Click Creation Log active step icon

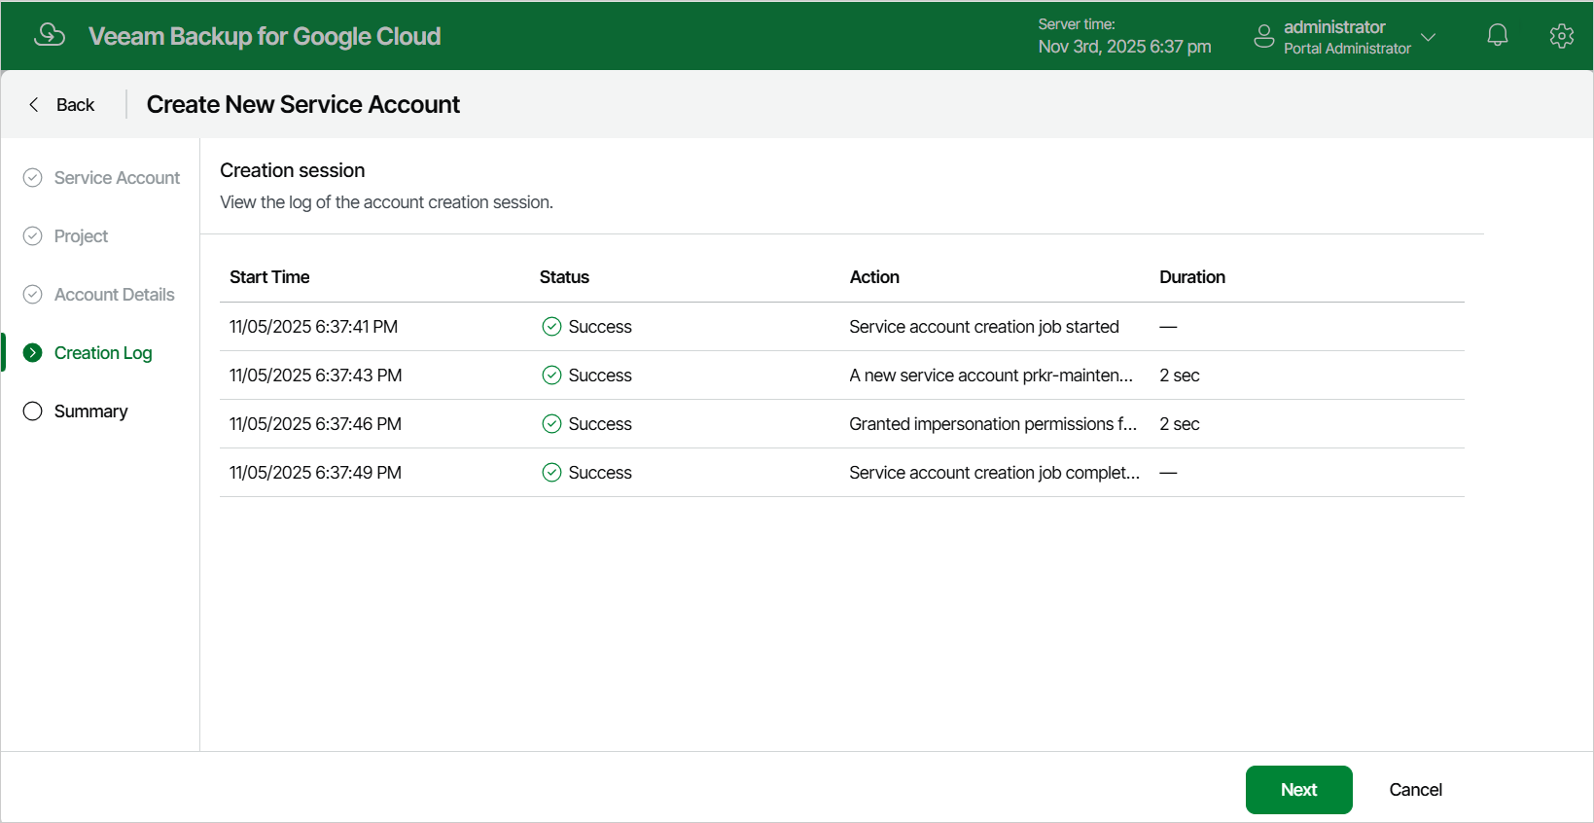tap(33, 353)
